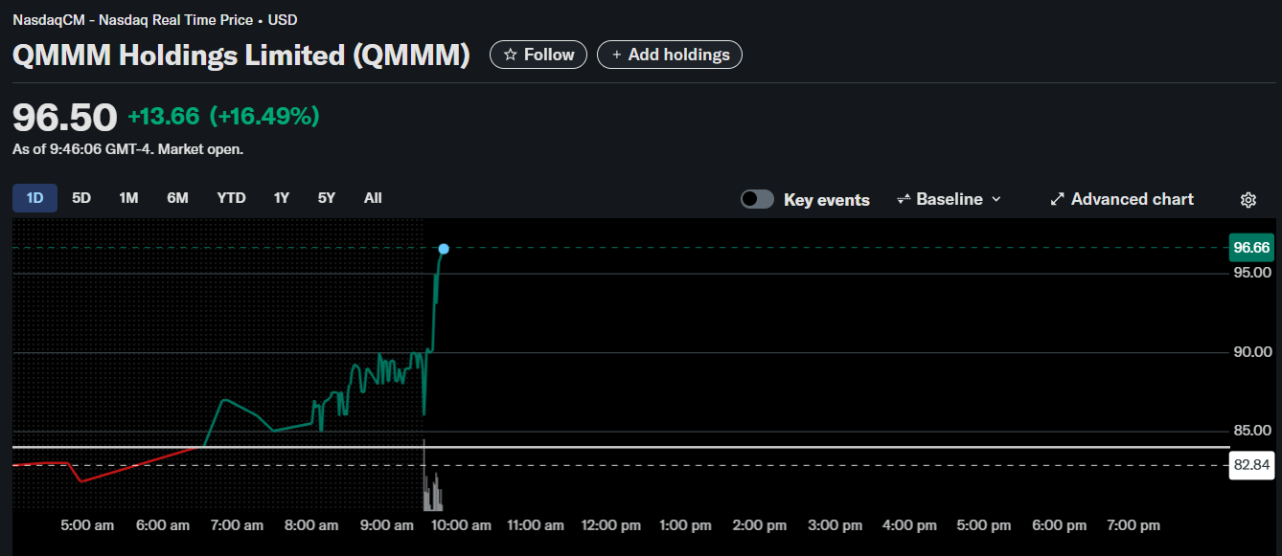Select the 1Y range tab
Image resolution: width=1282 pixels, height=556 pixels.
point(281,198)
